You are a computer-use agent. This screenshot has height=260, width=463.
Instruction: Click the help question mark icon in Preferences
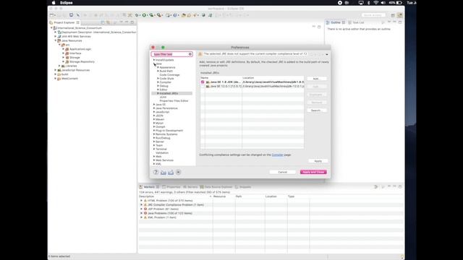[156, 172]
